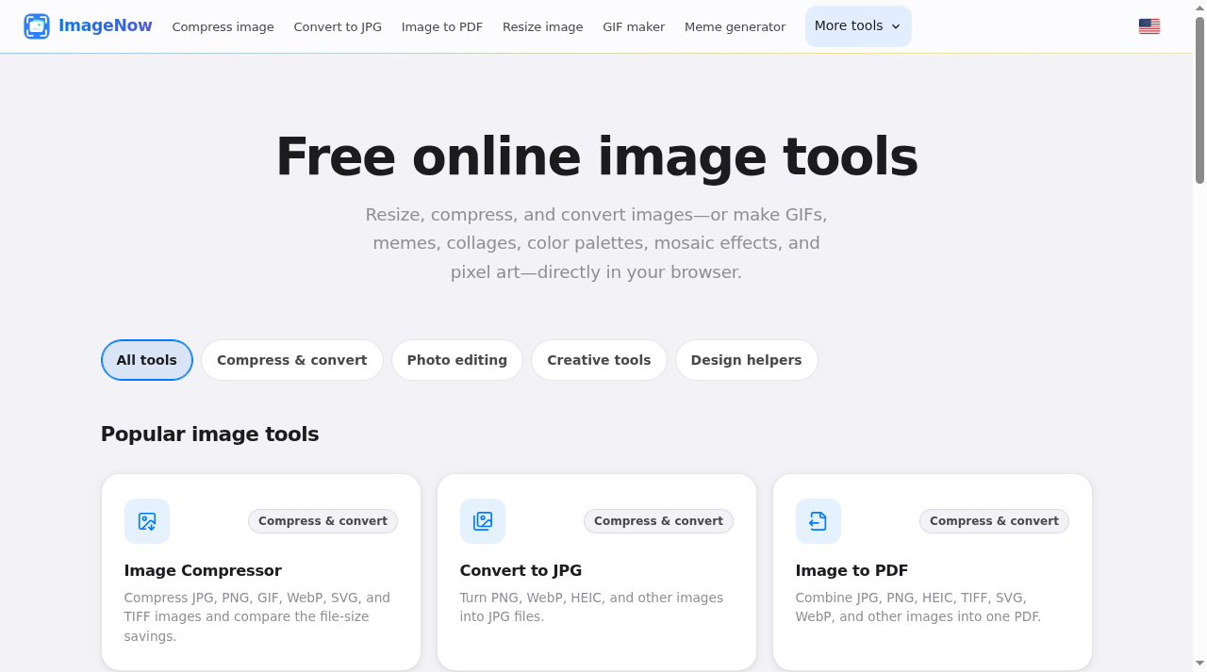Click the Turn PNG, WebP, HEIC description
Viewport: 1207px width, 672px height.
point(591,607)
